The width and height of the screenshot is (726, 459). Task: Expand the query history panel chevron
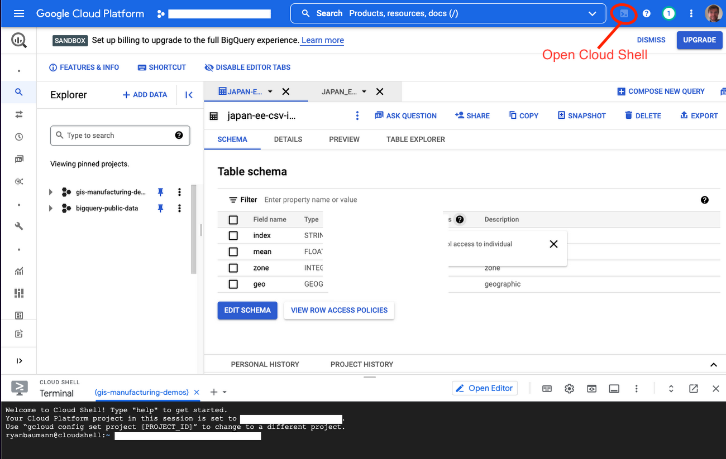[x=713, y=364]
